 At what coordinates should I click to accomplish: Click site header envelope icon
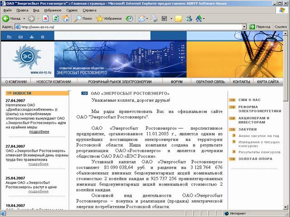pyautogui.click(x=20, y=37)
